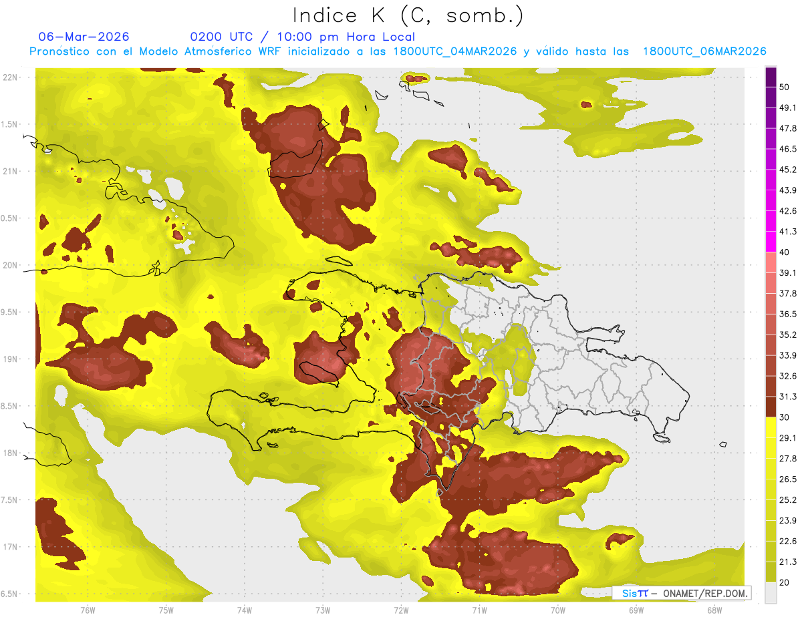Click the colorbar value "39.1"
This screenshot has width=802, height=619.
click(x=788, y=272)
